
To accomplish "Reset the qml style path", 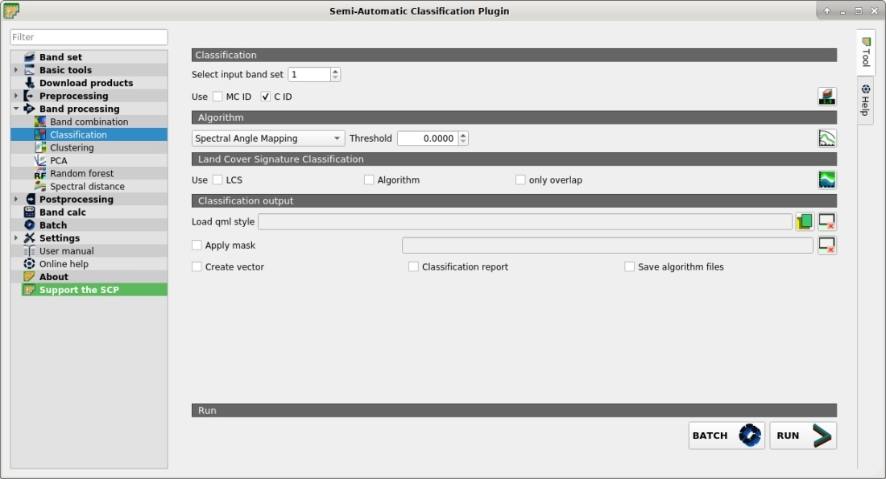I will pos(827,221).
